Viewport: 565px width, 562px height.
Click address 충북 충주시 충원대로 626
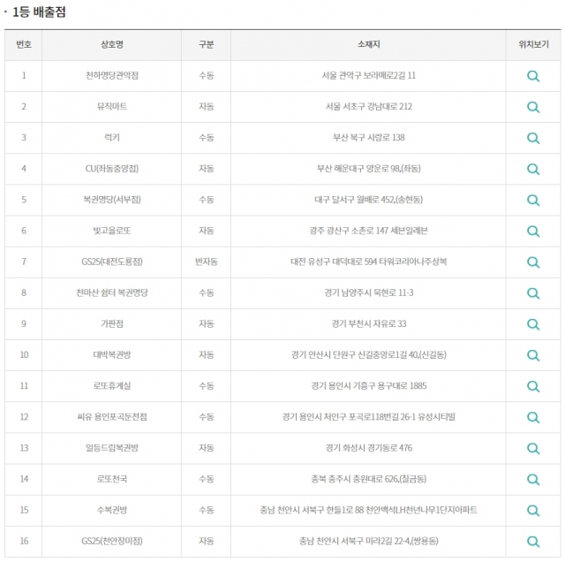tap(355, 479)
